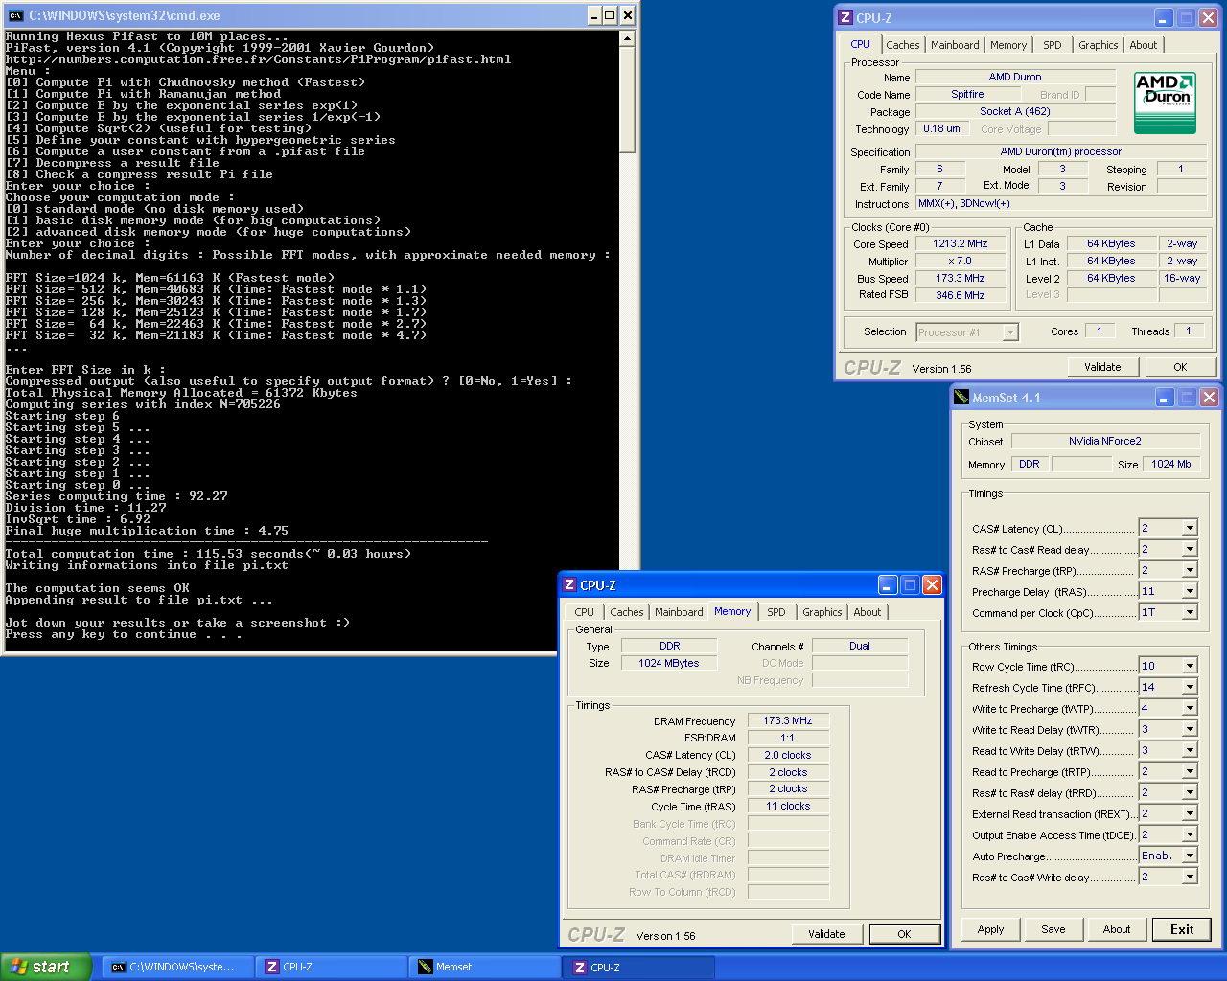
Task: Minimize the cmd.exe window
Action: (593, 15)
